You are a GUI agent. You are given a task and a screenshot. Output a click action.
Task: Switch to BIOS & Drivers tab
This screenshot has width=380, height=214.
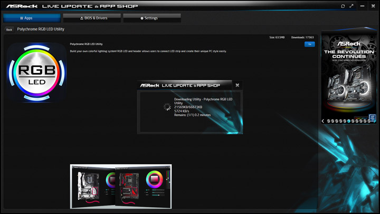click(92, 18)
